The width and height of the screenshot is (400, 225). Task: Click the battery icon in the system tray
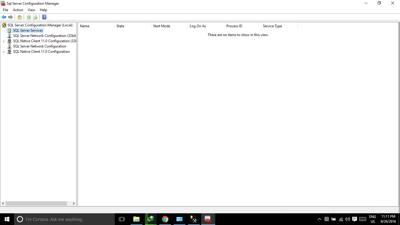coord(334,219)
